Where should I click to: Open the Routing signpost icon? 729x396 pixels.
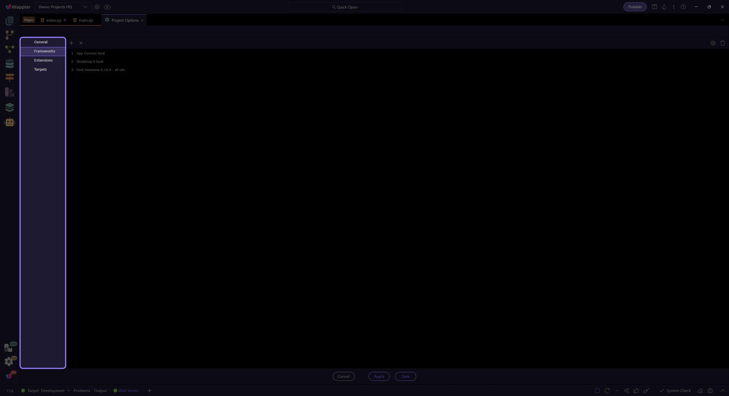[10, 77]
